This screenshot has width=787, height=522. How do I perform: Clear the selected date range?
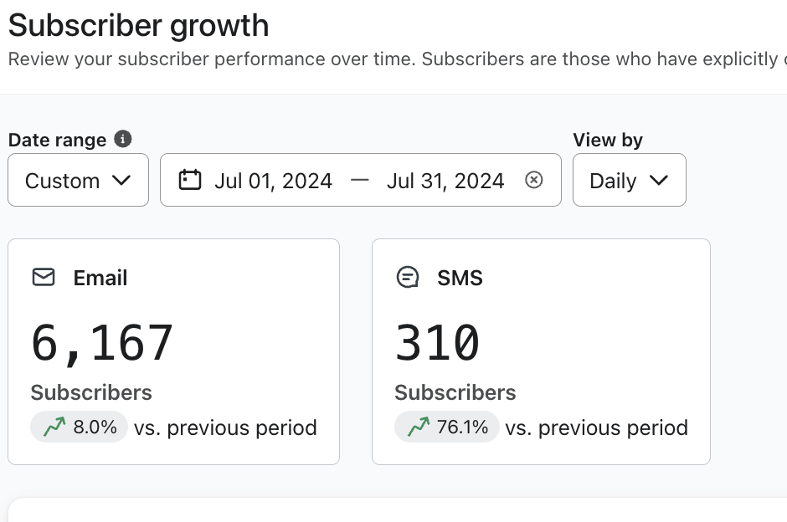(533, 180)
